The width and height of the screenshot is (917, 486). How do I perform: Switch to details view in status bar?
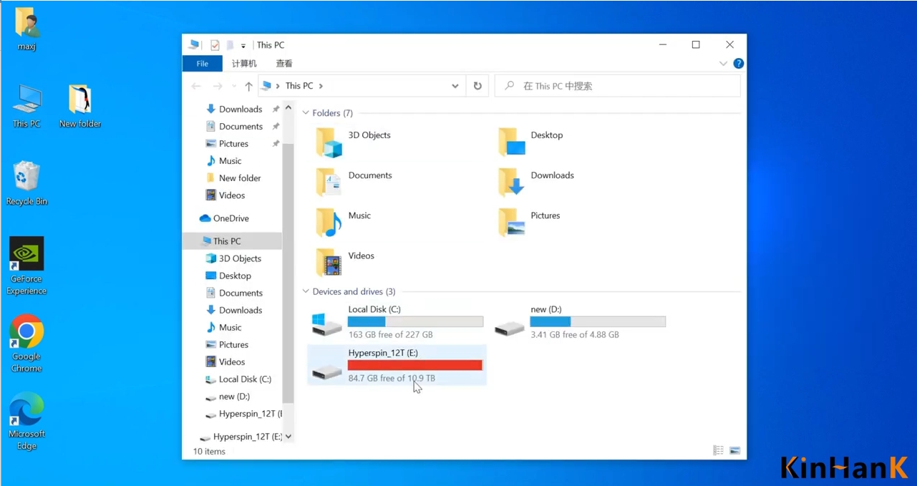coord(718,451)
